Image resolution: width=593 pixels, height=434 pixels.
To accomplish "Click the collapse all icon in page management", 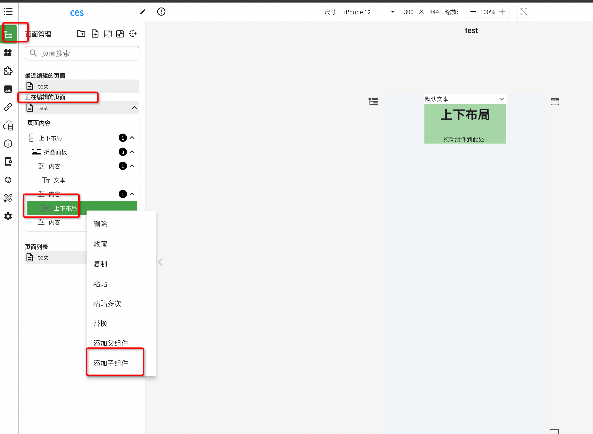I will (x=120, y=34).
